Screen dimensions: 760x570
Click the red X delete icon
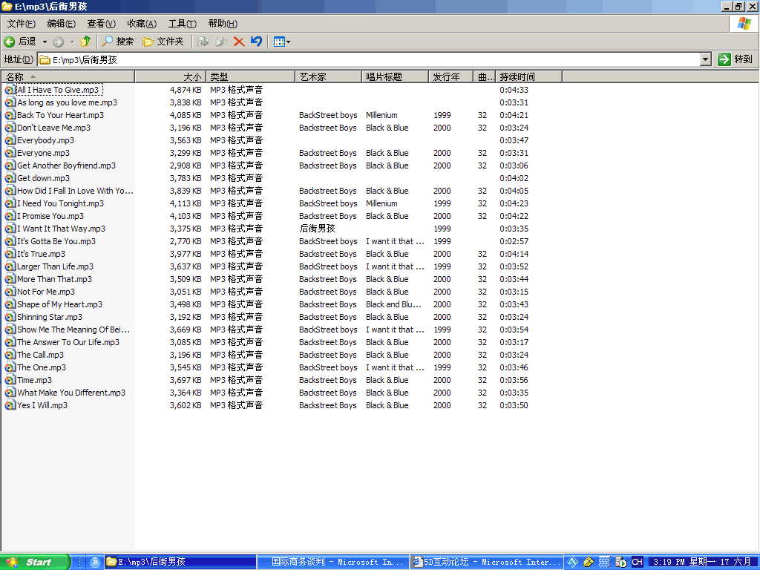pos(239,42)
